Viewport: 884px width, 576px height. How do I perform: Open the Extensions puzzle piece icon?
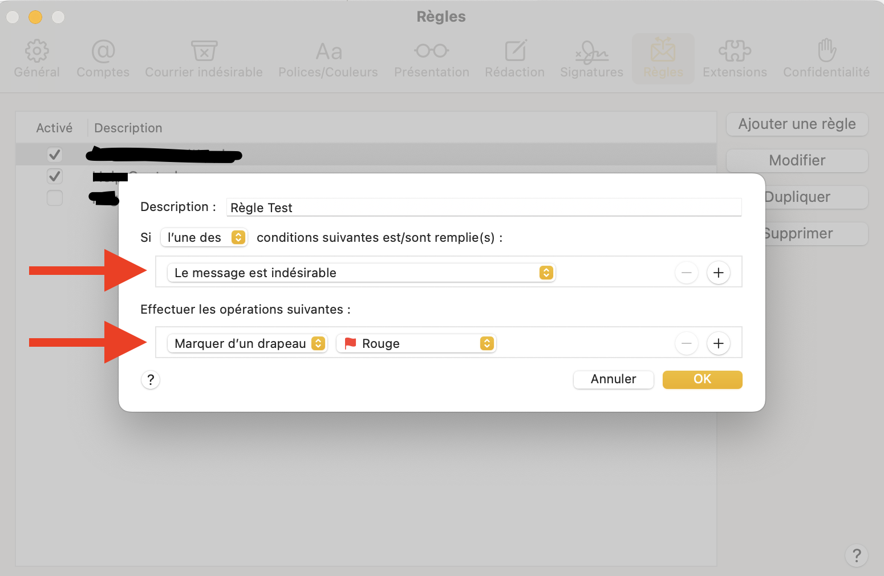point(735,51)
